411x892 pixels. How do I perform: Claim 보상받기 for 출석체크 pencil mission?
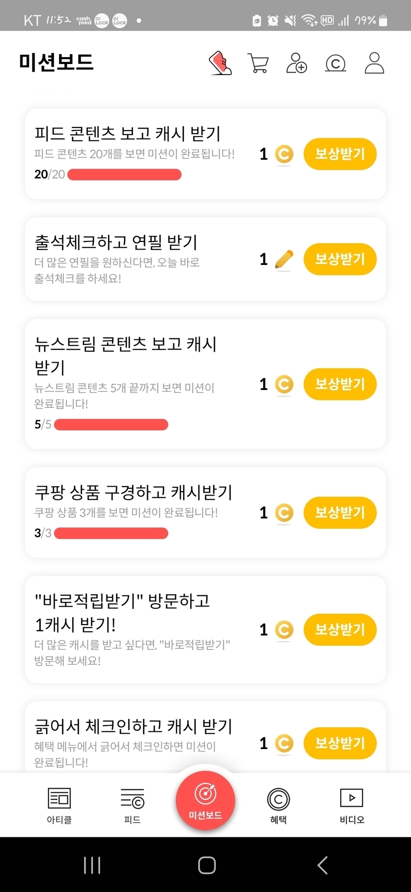[340, 259]
